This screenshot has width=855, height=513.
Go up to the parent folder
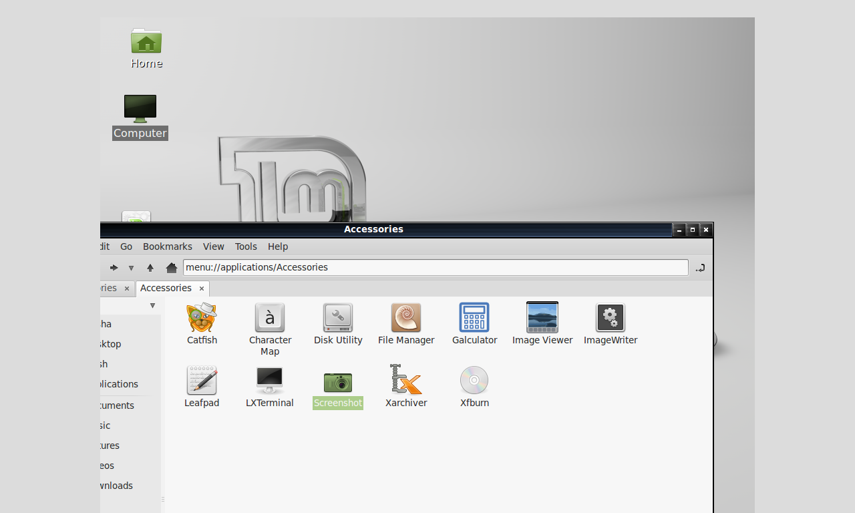click(x=150, y=268)
